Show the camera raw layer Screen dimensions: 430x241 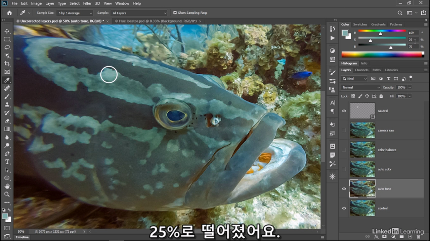coord(344,130)
